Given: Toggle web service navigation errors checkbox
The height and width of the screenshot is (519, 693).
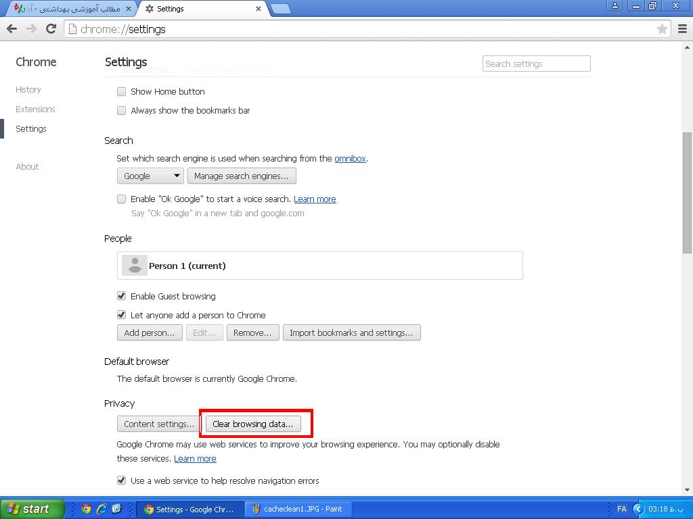Looking at the screenshot, I should [122, 480].
